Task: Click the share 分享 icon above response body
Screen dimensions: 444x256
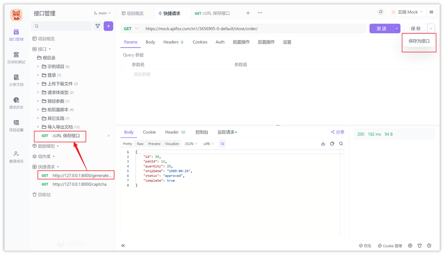Action: pyautogui.click(x=337, y=132)
